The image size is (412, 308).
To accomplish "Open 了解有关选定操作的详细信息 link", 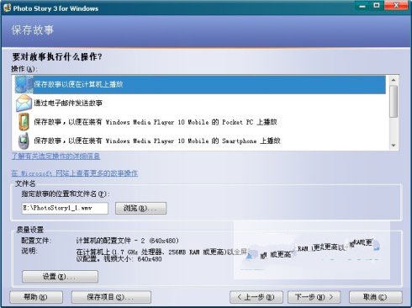I will click(x=55, y=157).
